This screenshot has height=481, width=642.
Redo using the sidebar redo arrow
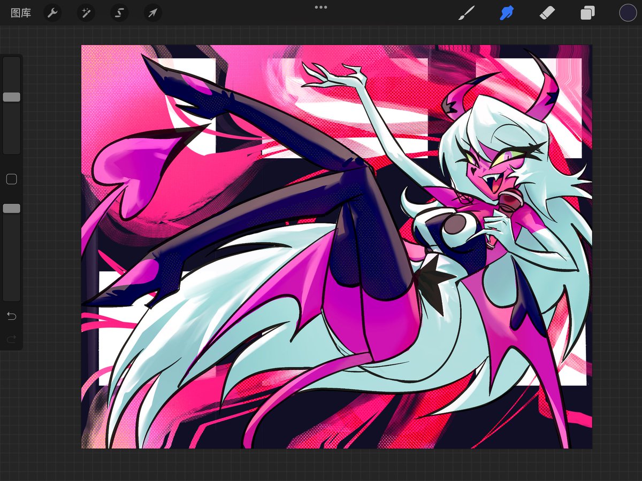(11, 339)
